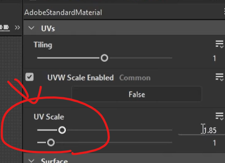The width and height of the screenshot is (225, 163).
Task: Click the first UV Scale slider handle
Action: (x=62, y=130)
